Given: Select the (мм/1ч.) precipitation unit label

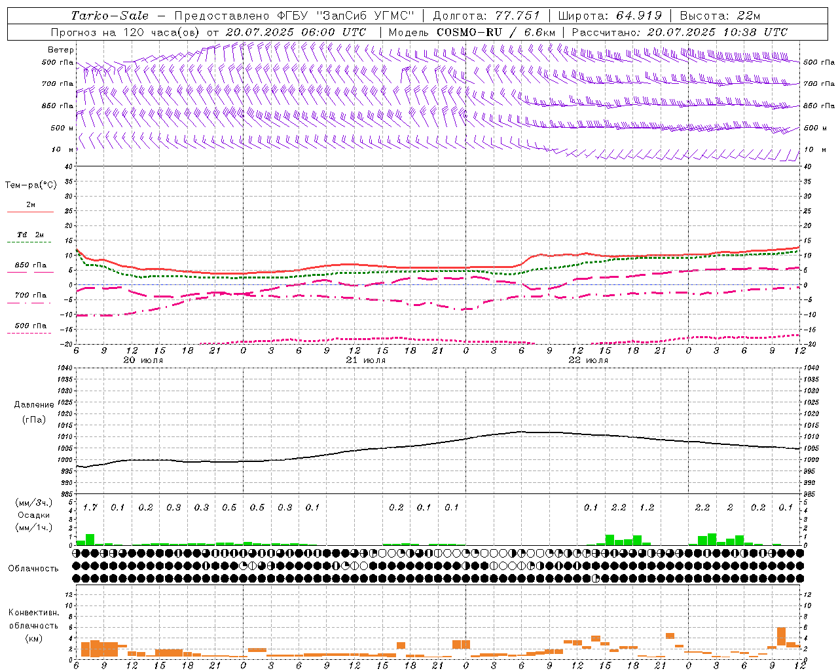Looking at the screenshot, I should pos(34,527).
